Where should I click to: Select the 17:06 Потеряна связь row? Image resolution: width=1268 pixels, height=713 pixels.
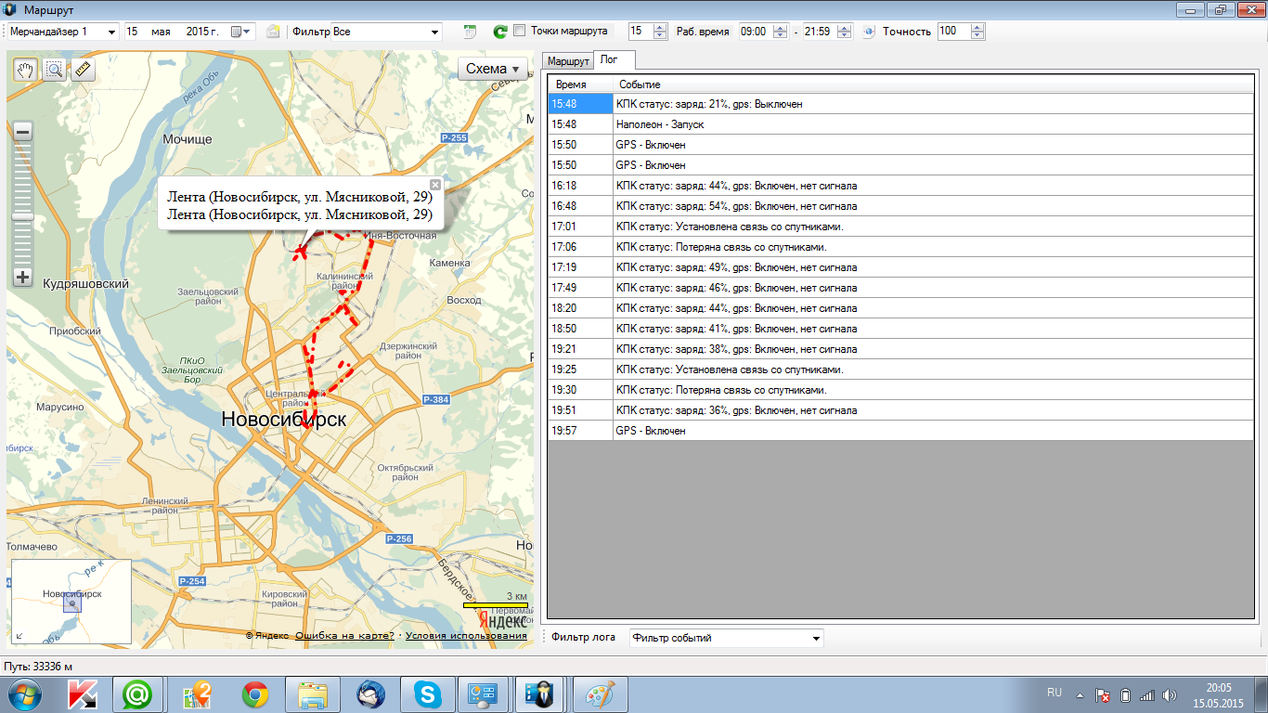pyautogui.click(x=900, y=247)
